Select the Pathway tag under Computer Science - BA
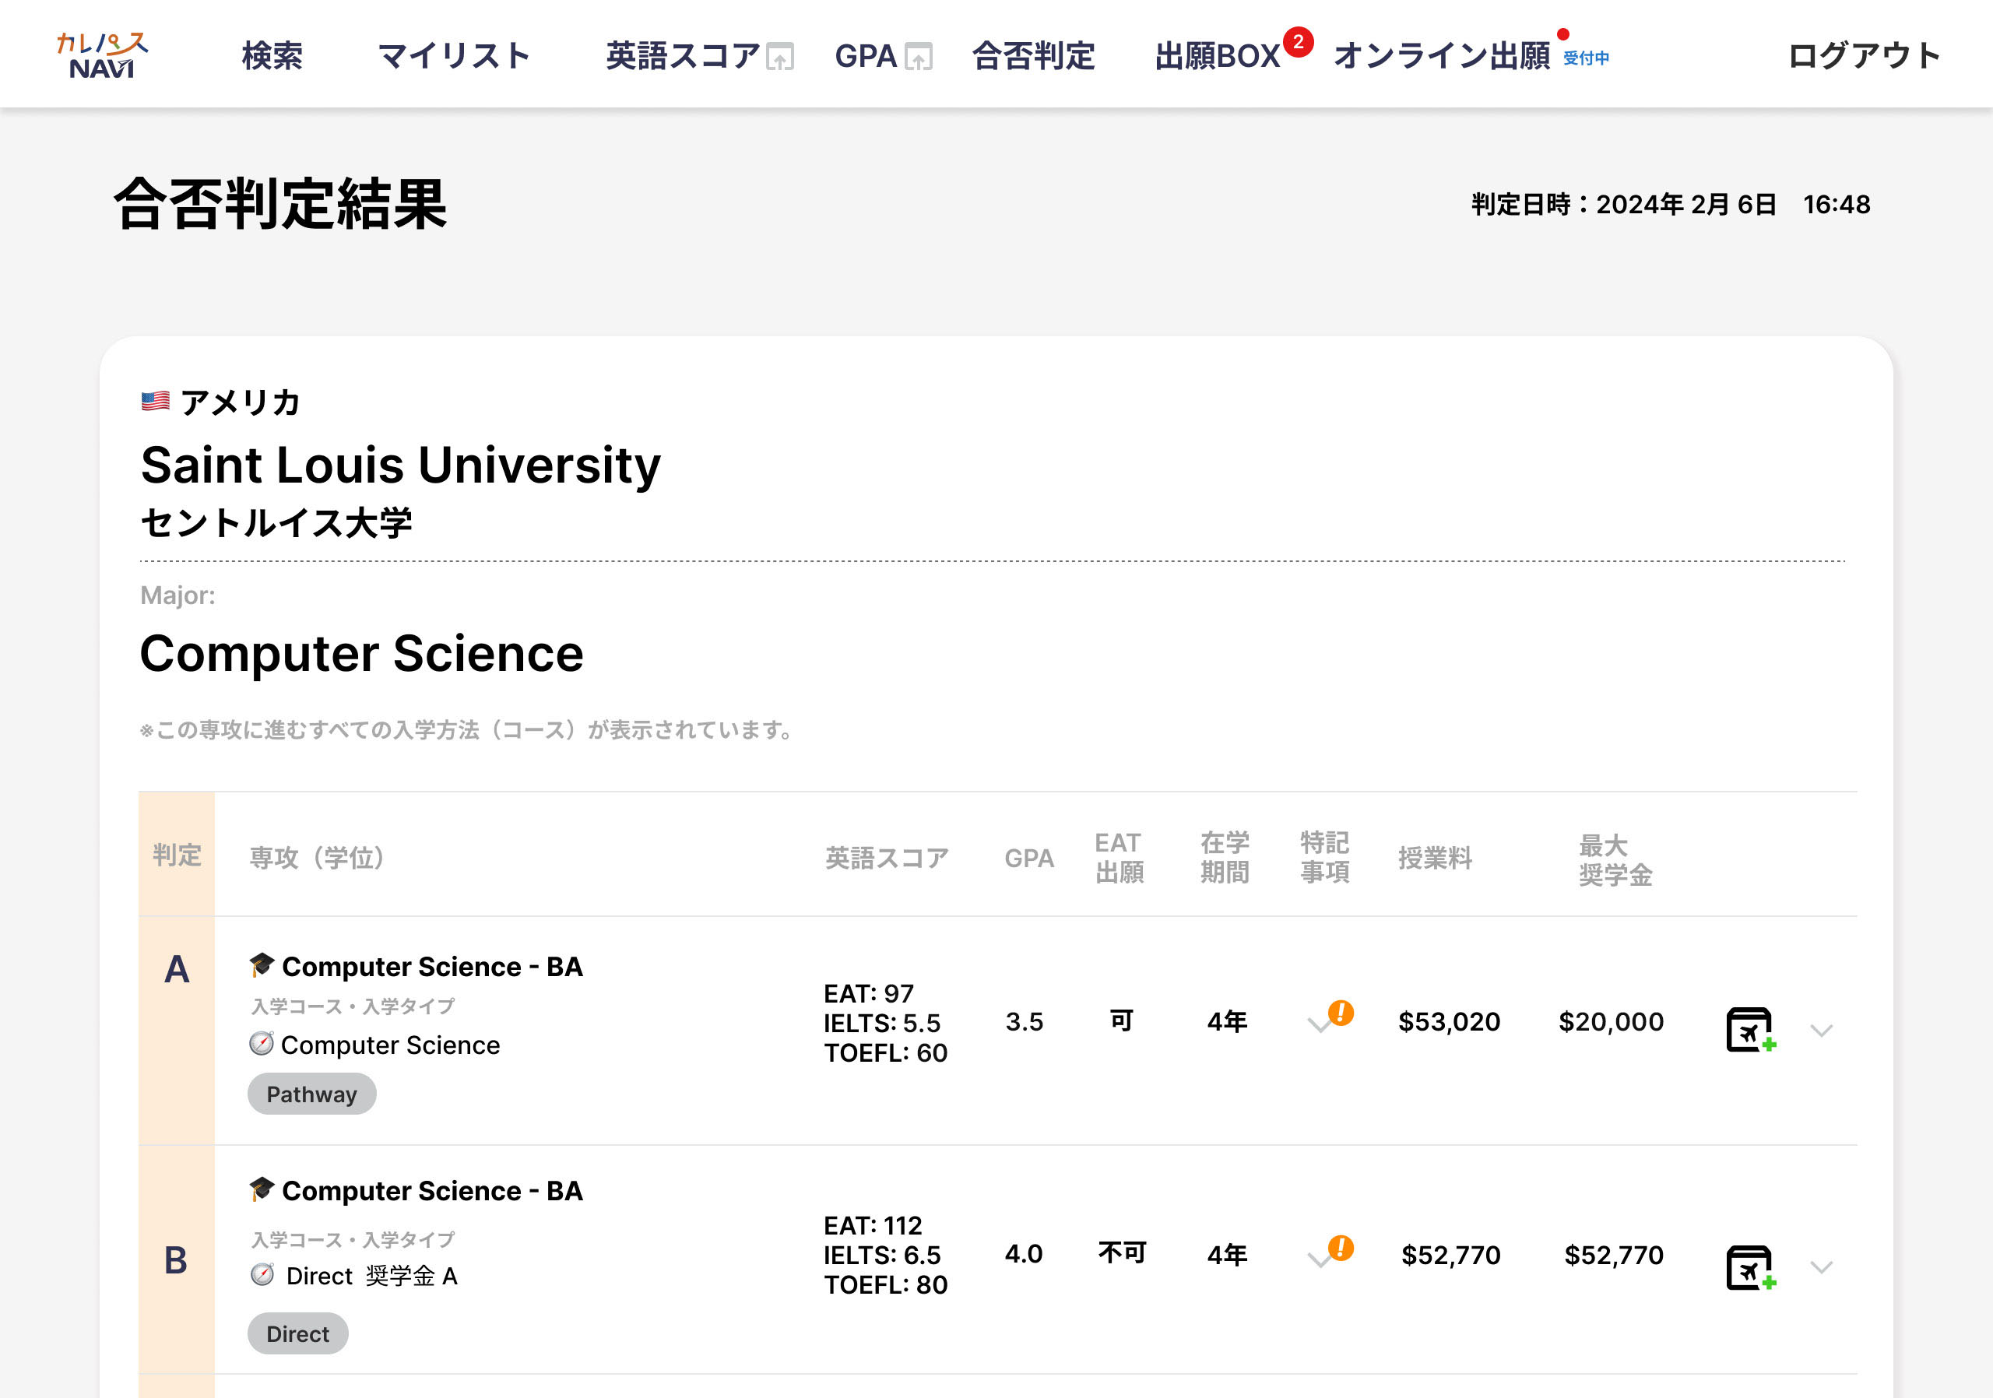This screenshot has width=1993, height=1398. coord(311,1094)
